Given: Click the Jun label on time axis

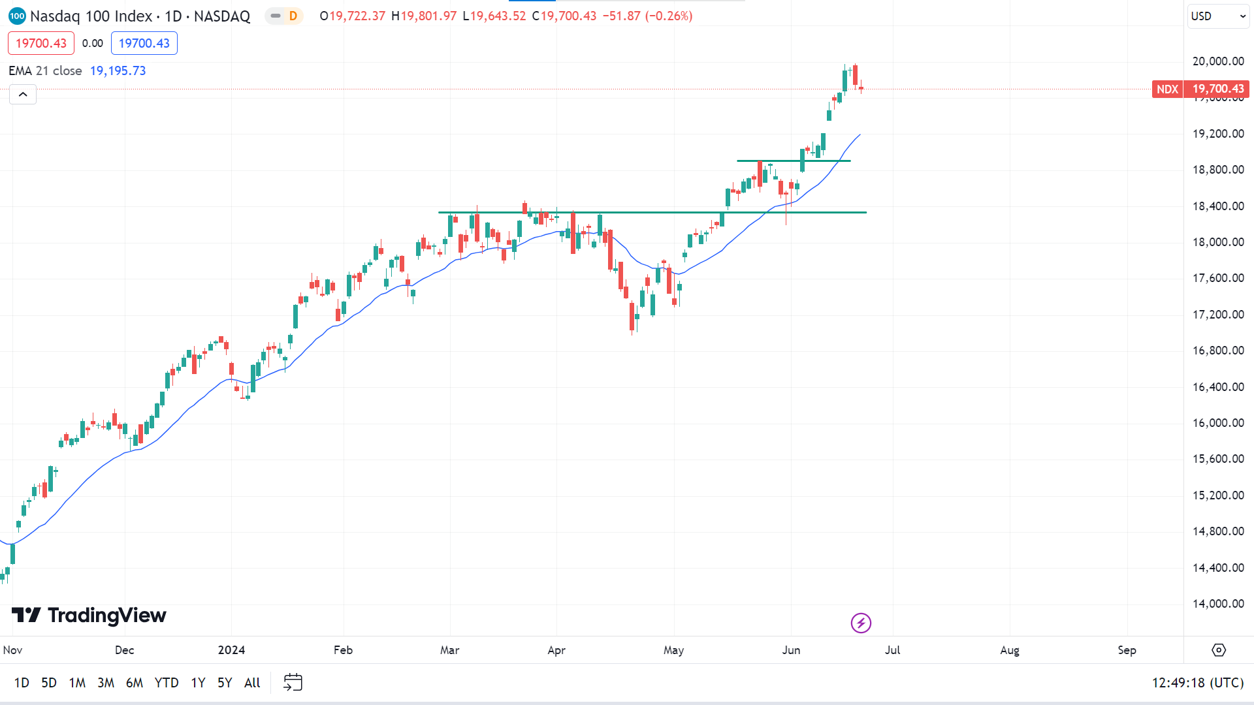Looking at the screenshot, I should tap(791, 650).
